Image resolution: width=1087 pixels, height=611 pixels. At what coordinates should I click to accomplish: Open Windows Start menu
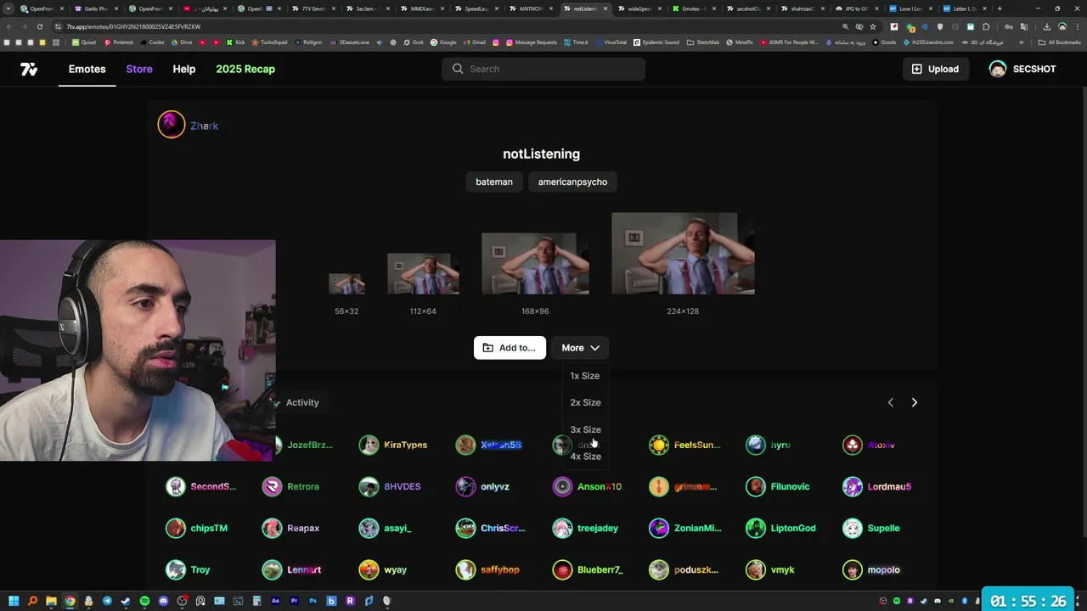coord(14,601)
